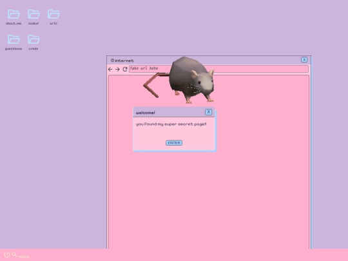348x261 pixels.
Task: Click the taskbar power icon
Action: (7, 255)
